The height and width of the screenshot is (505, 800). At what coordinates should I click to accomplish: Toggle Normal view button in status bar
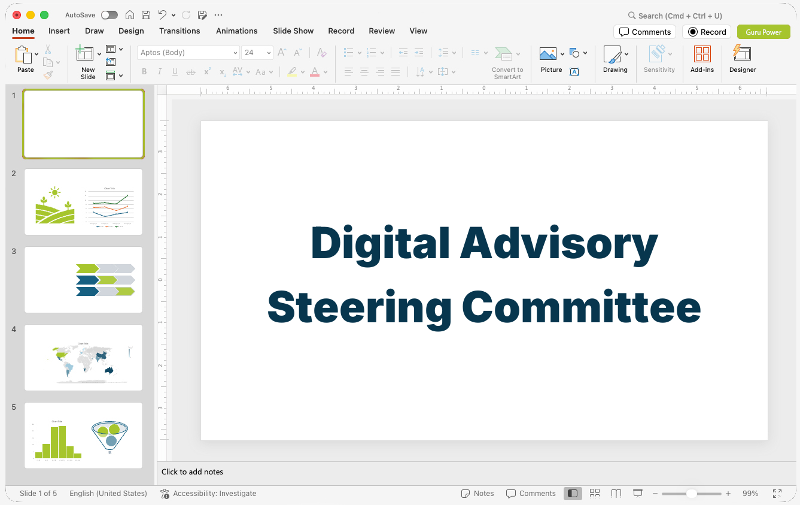pos(573,494)
